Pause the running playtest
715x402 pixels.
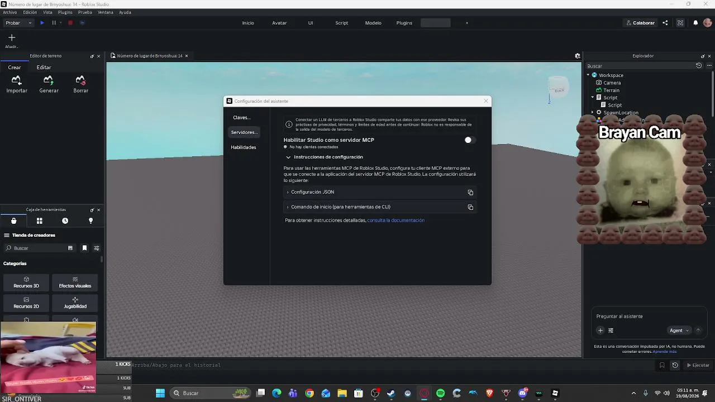click(54, 23)
